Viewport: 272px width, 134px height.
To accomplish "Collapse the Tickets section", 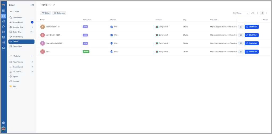I will pos(11,56).
